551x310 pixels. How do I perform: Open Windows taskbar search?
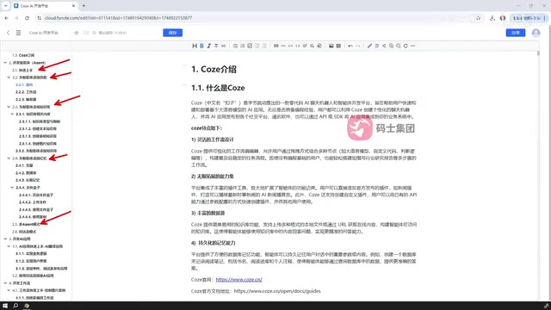point(15,306)
